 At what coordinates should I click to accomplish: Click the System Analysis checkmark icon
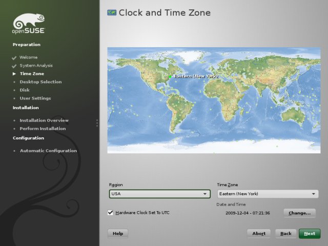coord(14,66)
